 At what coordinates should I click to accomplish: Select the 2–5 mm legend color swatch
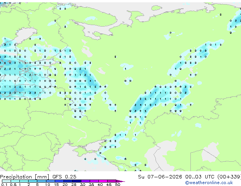coord(33,181)
